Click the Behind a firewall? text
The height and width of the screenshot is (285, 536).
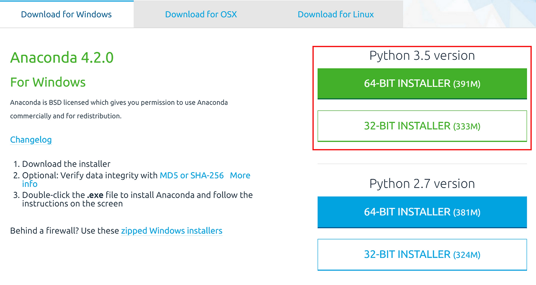[x=64, y=231]
